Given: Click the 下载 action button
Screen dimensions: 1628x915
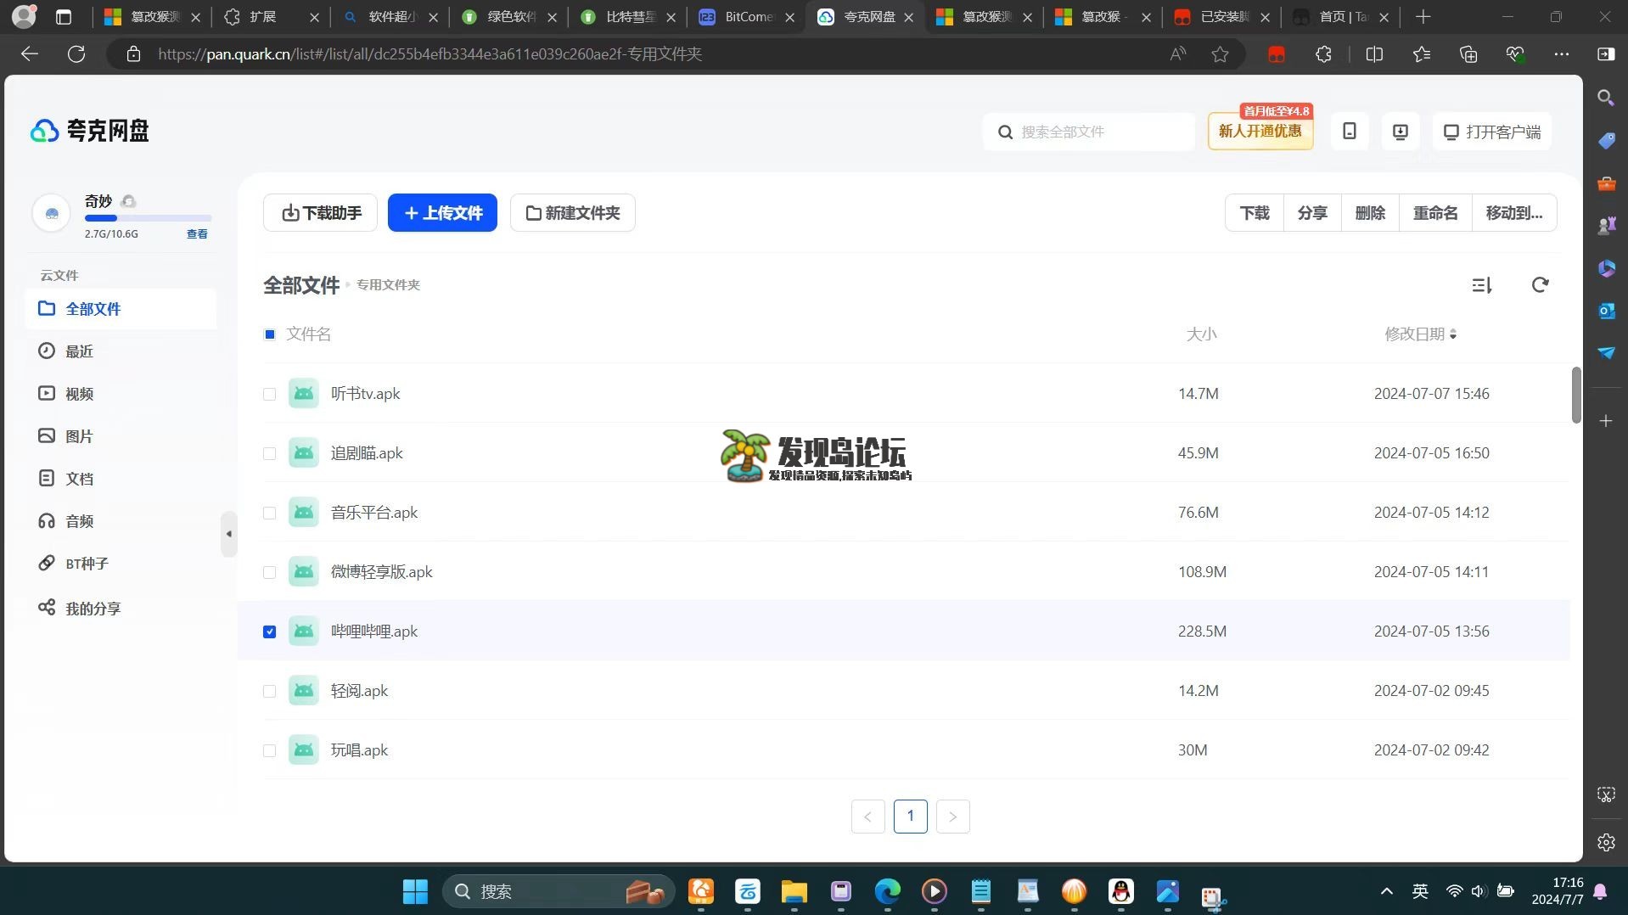Looking at the screenshot, I should click(x=1255, y=213).
